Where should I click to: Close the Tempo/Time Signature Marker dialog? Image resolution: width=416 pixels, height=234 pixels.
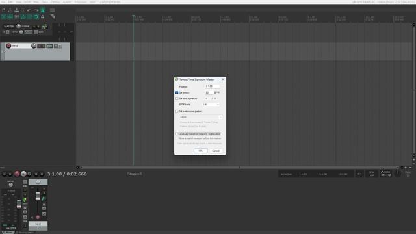coord(223,79)
